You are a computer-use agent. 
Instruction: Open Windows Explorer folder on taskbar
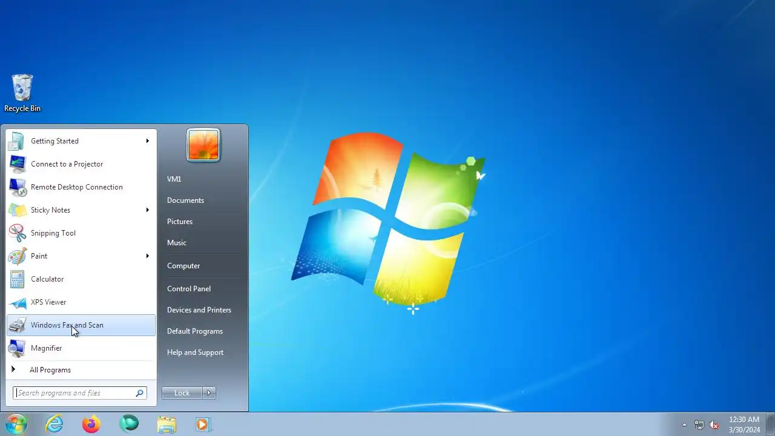pyautogui.click(x=166, y=424)
